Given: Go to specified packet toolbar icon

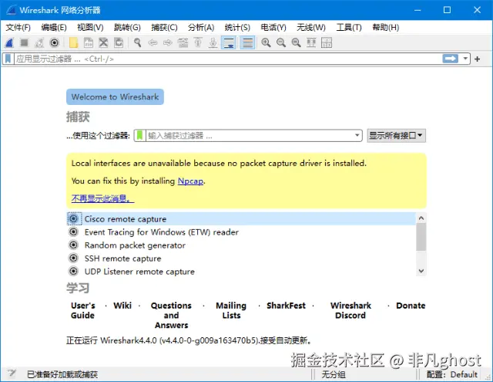Looking at the screenshot, I should [183, 42].
